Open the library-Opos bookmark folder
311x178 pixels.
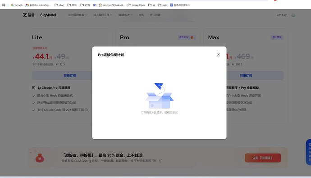tap(136, 5)
